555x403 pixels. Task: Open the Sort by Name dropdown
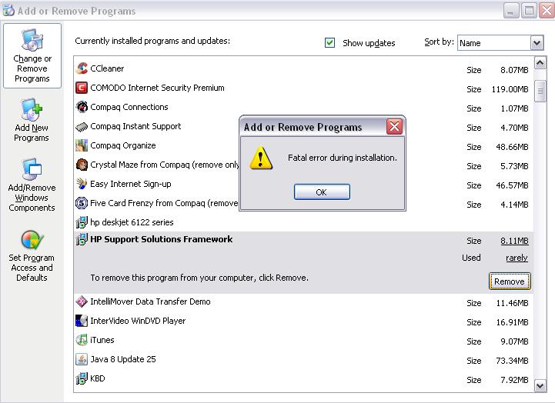pos(537,44)
